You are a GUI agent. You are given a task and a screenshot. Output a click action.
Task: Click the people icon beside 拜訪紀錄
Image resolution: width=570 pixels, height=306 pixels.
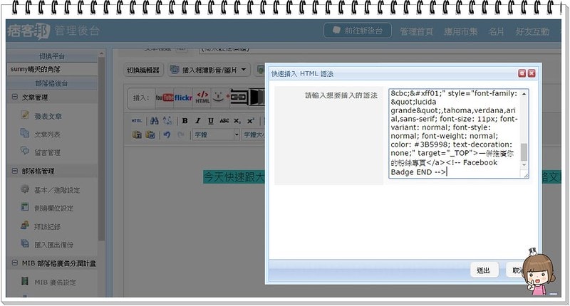pos(25,226)
